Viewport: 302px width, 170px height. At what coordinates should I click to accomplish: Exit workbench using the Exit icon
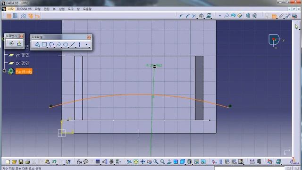tap(19, 43)
